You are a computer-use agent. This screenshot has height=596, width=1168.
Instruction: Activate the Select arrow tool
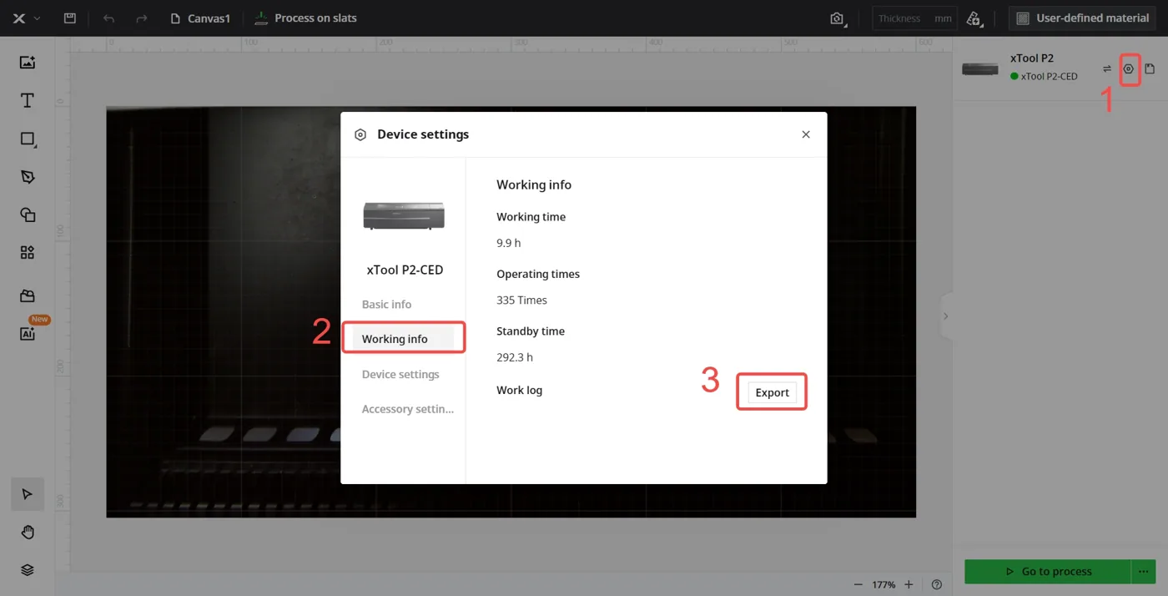(28, 494)
